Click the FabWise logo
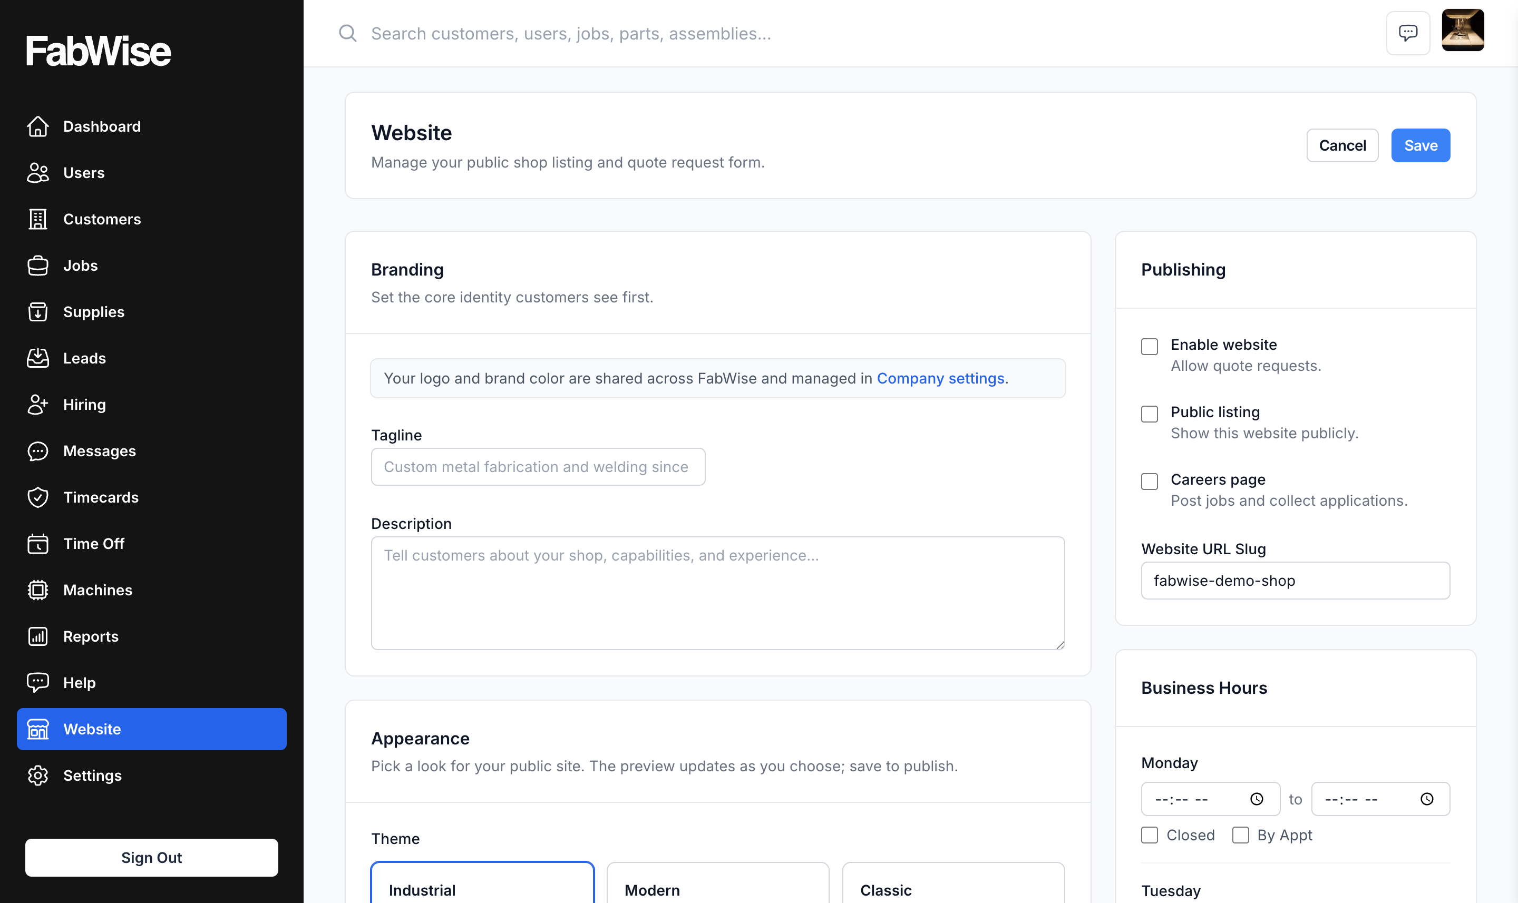 pos(99,51)
